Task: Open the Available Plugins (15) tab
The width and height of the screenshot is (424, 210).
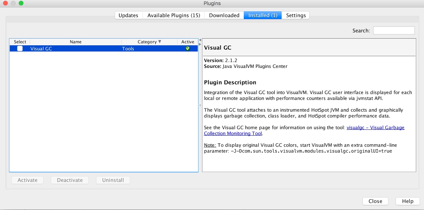Action: pyautogui.click(x=174, y=15)
